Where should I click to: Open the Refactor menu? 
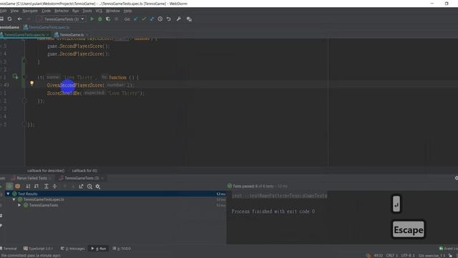(x=62, y=11)
